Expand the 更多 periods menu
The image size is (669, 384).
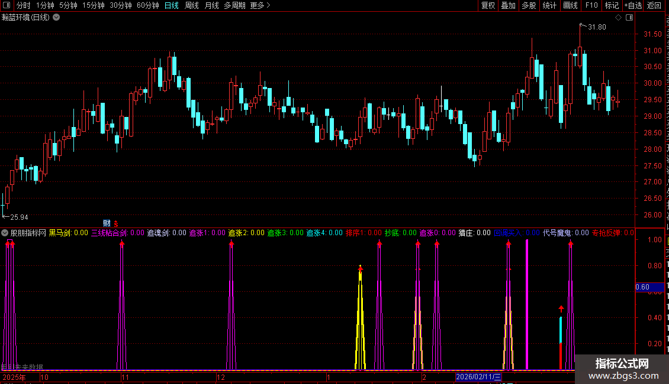(260, 5)
